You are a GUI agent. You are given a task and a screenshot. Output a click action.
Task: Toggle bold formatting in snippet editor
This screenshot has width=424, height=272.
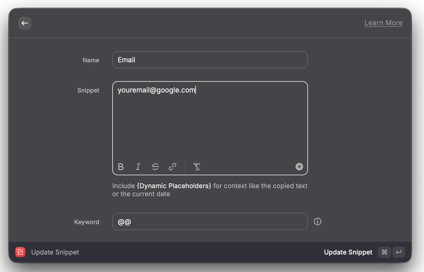click(121, 167)
